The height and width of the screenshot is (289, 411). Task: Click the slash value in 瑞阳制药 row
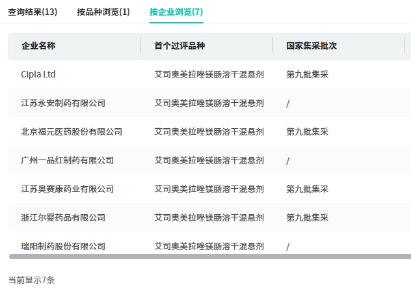click(288, 247)
